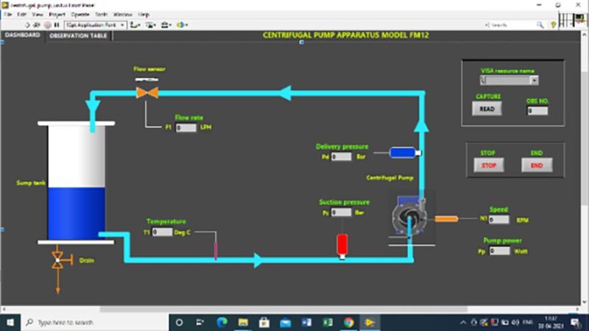Viewport: 589px width, 331px height.
Task: Click the Pause button in toolbar
Action: [56, 24]
